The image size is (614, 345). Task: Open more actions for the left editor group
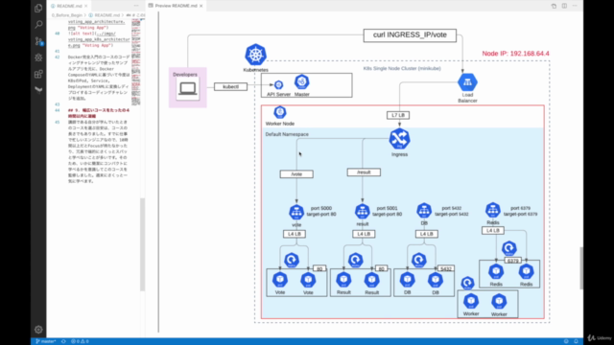[136, 6]
